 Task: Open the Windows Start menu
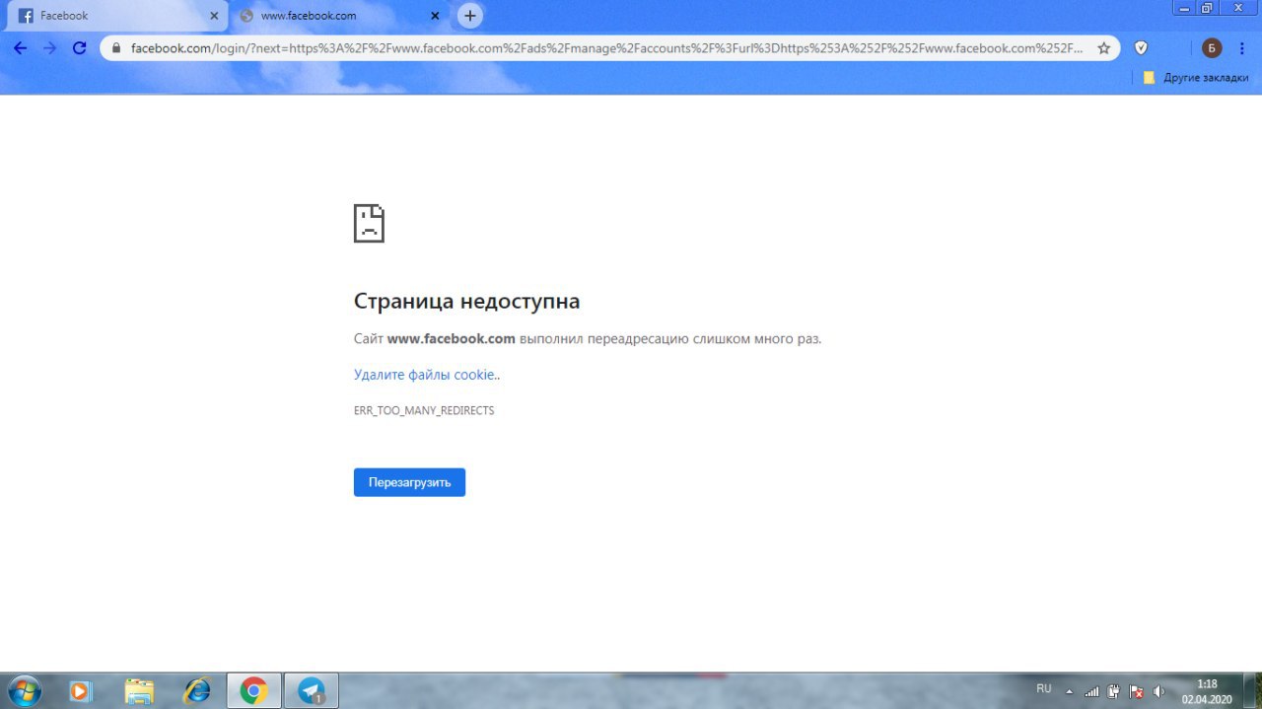23,690
